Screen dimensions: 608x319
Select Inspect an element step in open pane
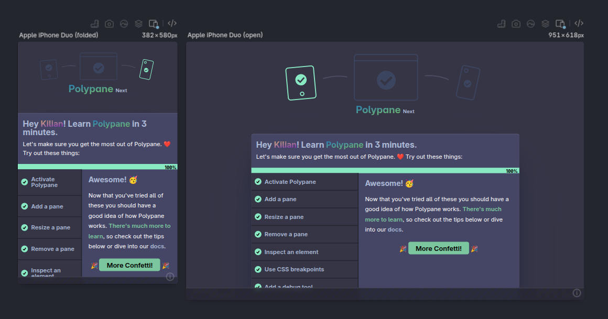click(305, 252)
